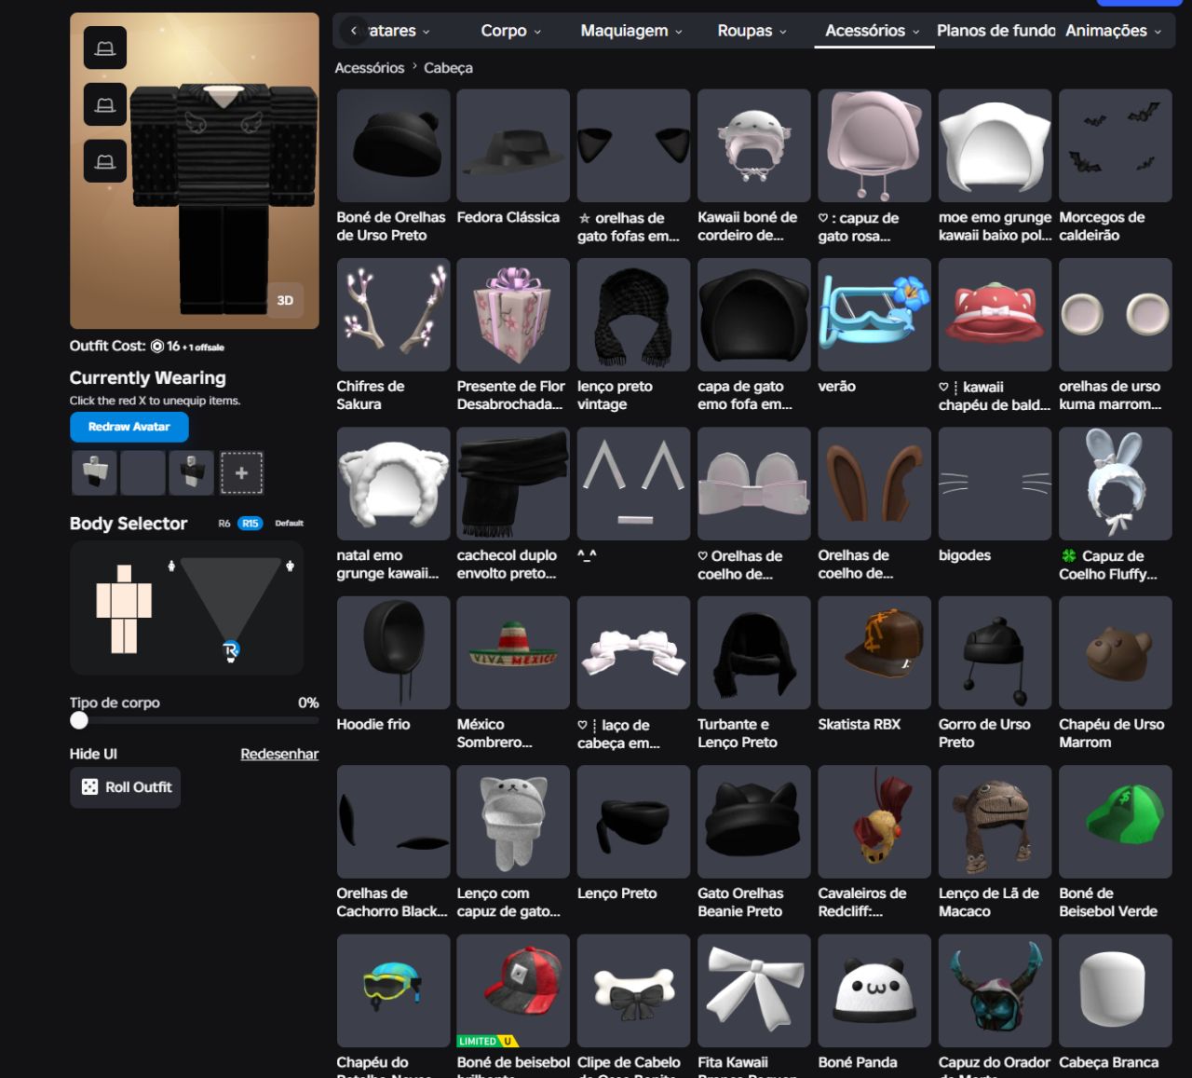Equip the Boné de Orelhas de Urso Preto
Screen dimensions: 1192x1078
coord(393,145)
